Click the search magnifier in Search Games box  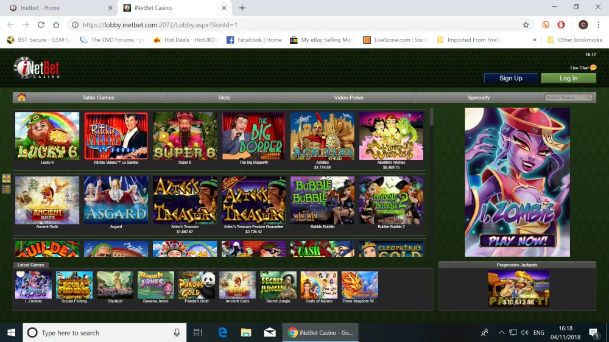point(589,97)
